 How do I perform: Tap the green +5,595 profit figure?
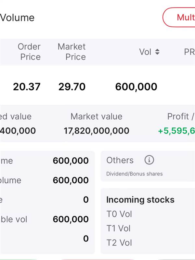(176, 131)
